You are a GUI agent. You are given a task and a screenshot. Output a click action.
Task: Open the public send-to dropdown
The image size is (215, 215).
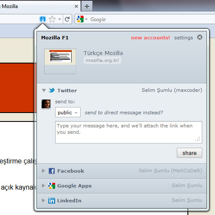(x=68, y=112)
